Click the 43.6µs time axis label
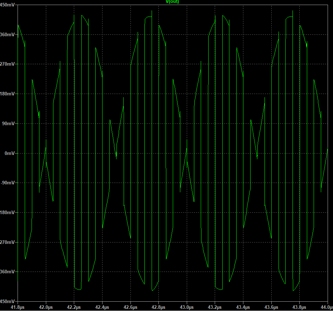The height and width of the screenshot is (311, 333). (271, 307)
